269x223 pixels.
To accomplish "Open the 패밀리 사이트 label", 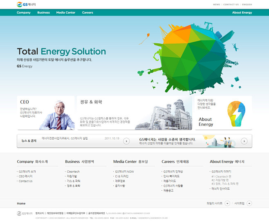I will (215, 203).
